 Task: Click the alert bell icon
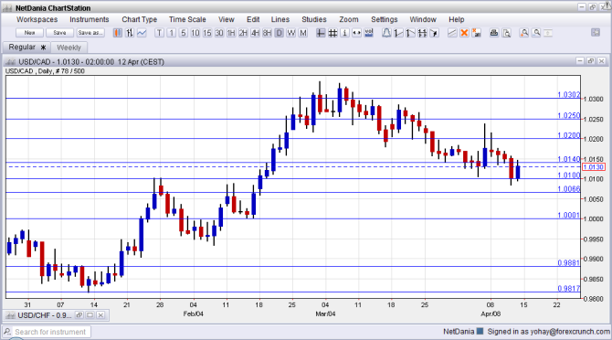point(386,33)
